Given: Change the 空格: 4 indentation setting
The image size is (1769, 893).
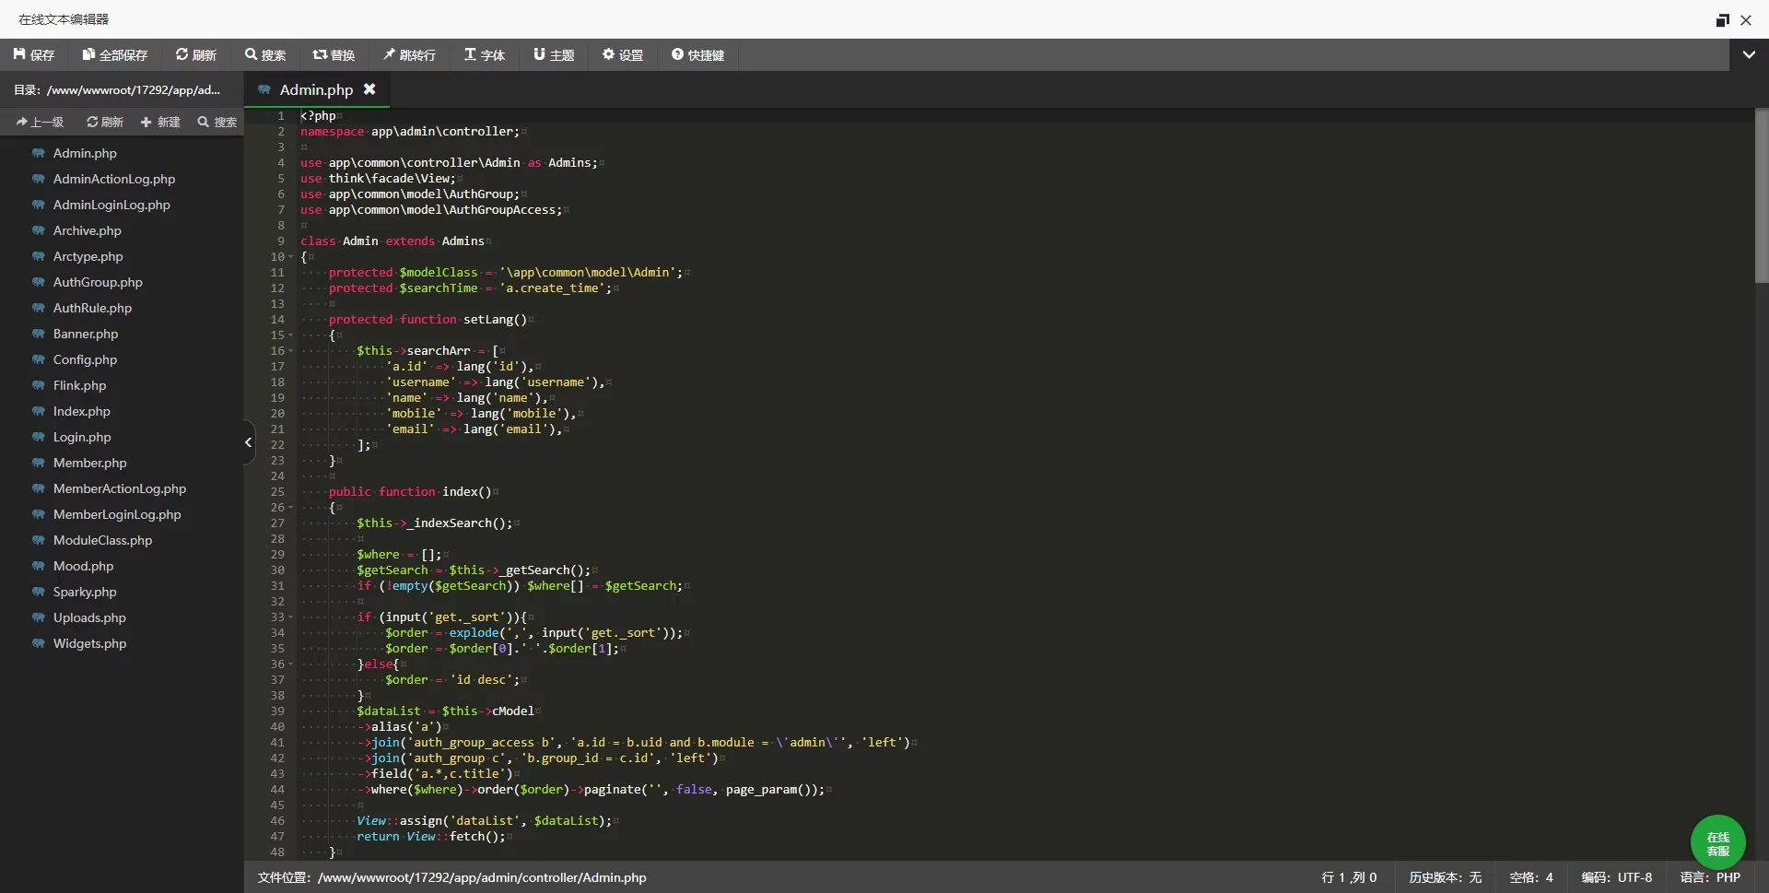Looking at the screenshot, I should pyautogui.click(x=1531, y=877).
